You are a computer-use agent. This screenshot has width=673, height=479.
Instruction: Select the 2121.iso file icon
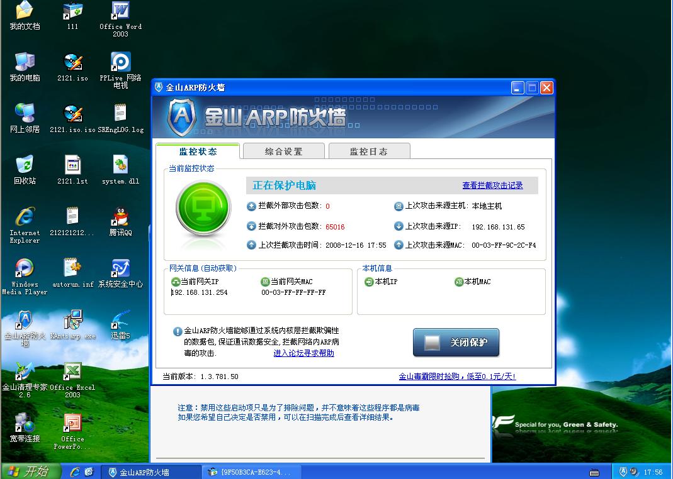tap(72, 67)
